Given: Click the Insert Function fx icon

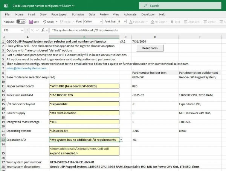Looking at the screenshot, I should [x=43, y=30].
